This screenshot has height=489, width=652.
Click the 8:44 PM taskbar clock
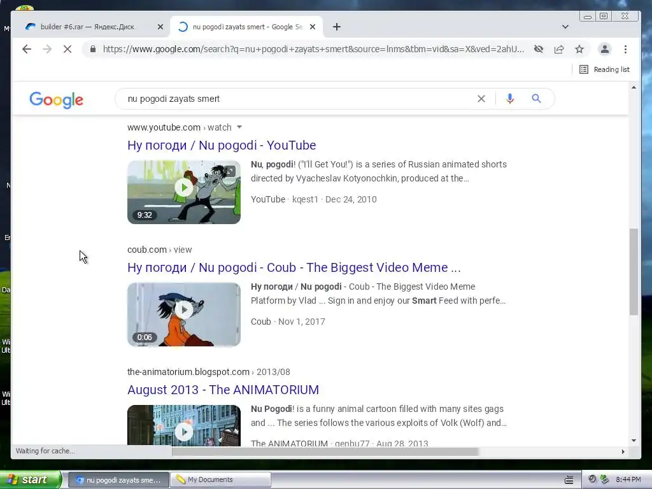click(628, 479)
